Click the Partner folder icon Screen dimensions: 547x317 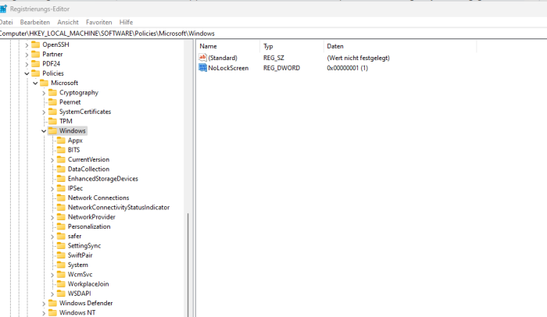36,54
